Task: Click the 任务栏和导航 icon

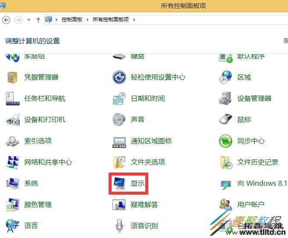Action: [12, 99]
